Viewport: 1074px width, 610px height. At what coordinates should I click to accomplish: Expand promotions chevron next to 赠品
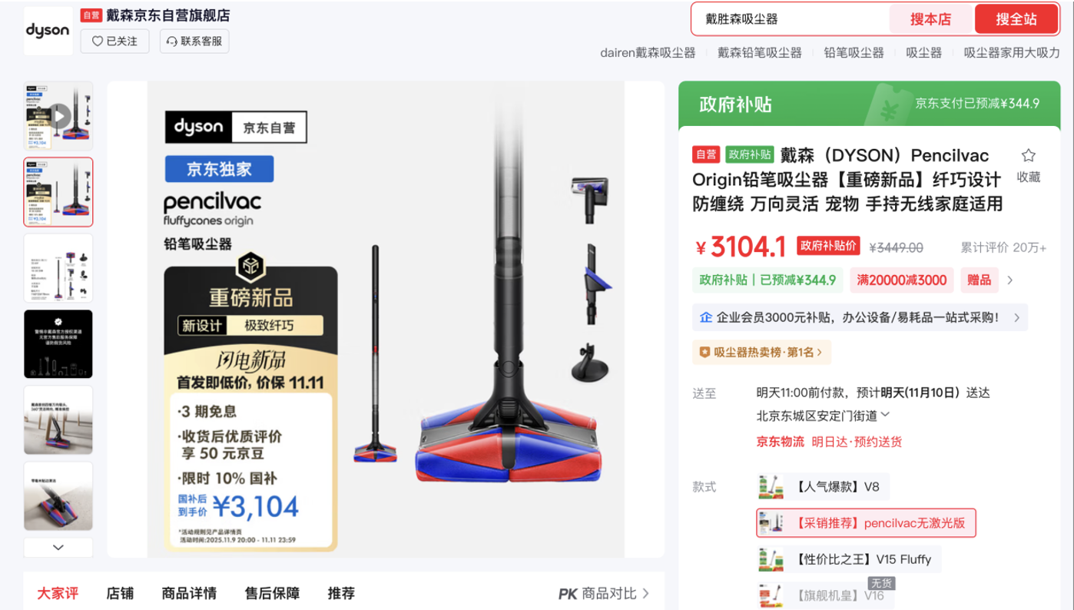tap(1009, 280)
